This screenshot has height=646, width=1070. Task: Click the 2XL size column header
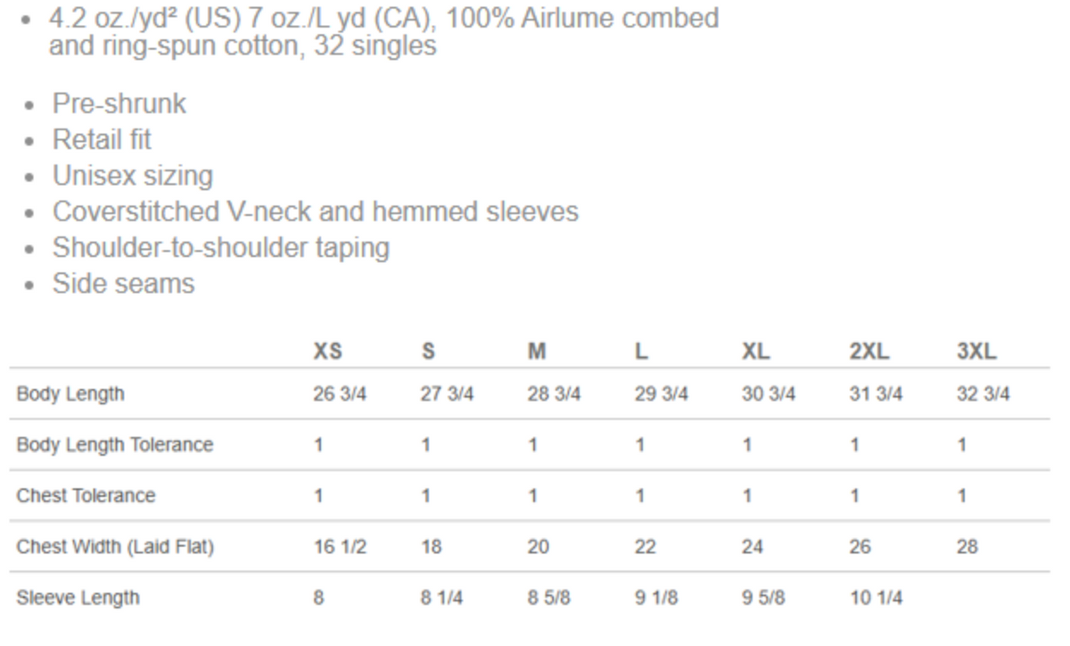point(868,351)
